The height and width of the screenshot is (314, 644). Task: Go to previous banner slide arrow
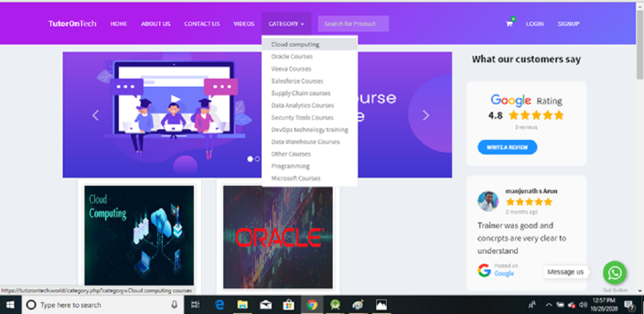(x=96, y=115)
